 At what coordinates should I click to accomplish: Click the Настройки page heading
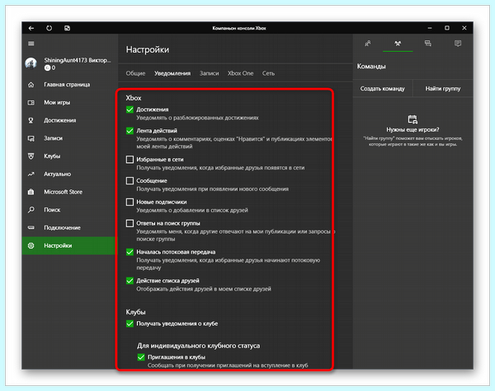pyautogui.click(x=148, y=49)
